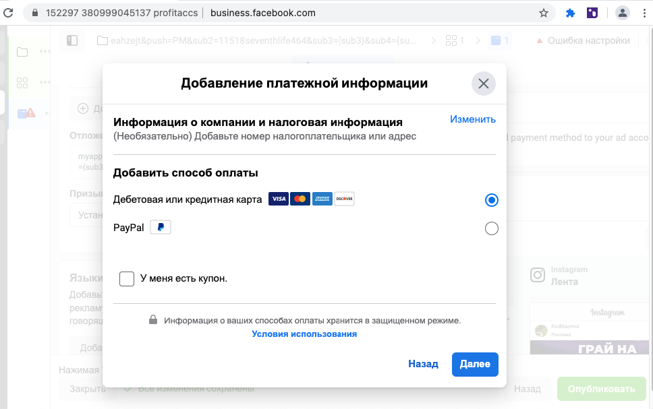The image size is (653, 409).
Task: Click the blue Далее button
Action: coord(475,365)
